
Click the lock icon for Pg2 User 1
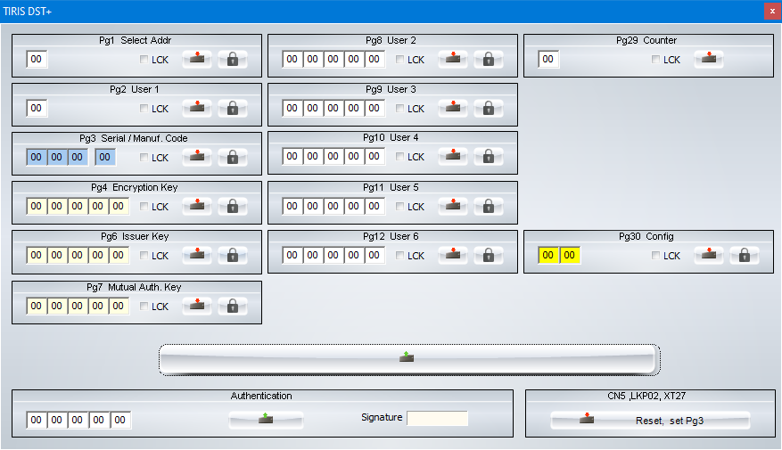(x=233, y=108)
